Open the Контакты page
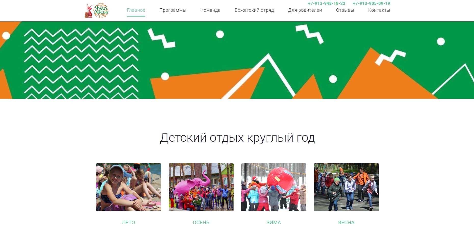This screenshot has height=237, width=474. pos(379,10)
